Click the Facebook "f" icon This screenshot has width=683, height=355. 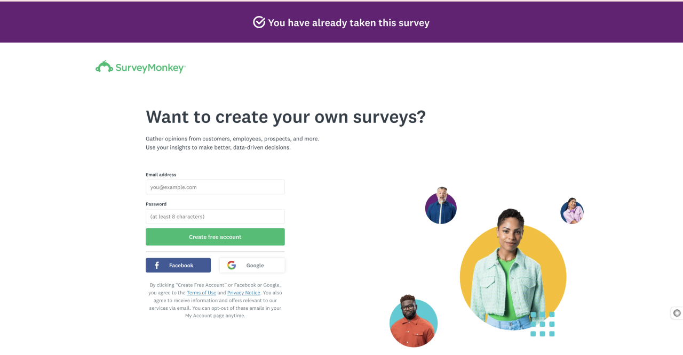pyautogui.click(x=157, y=265)
